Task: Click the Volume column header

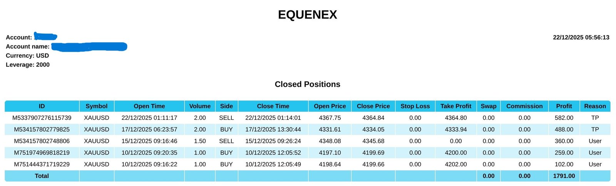Action: click(x=200, y=106)
